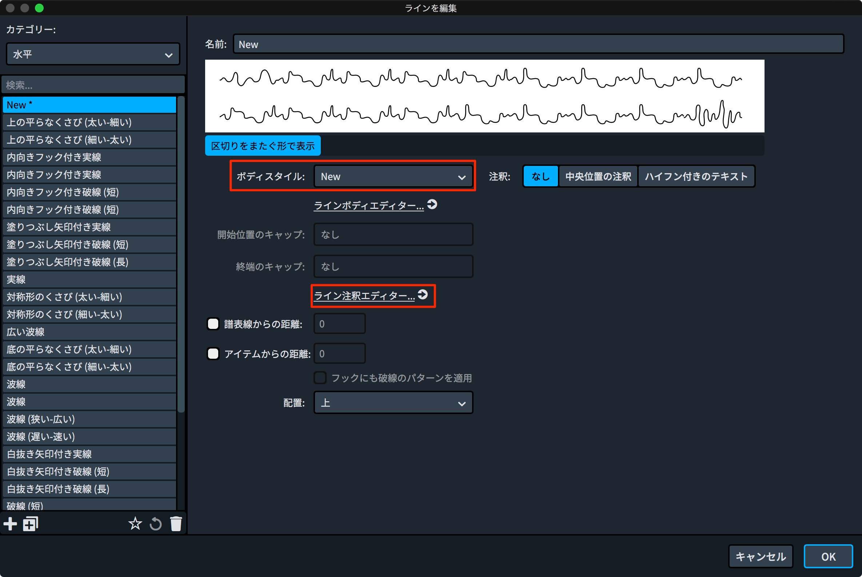Image resolution: width=862 pixels, height=577 pixels.
Task: Open 開始位置のキャップ field
Action: [x=393, y=234]
